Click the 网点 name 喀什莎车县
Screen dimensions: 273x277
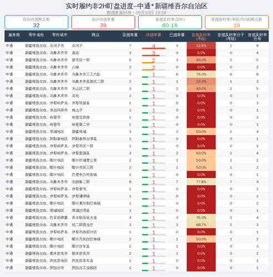tap(81, 247)
